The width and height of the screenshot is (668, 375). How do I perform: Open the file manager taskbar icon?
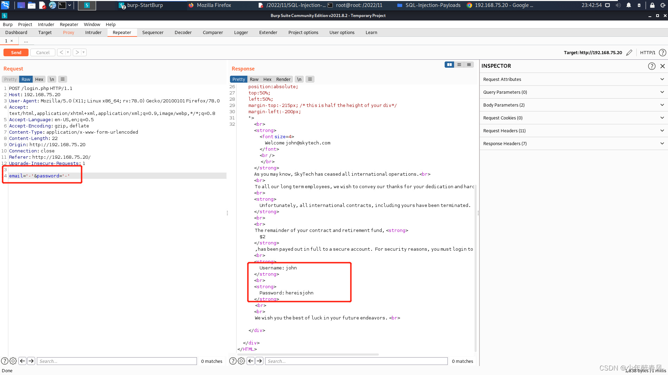pyautogui.click(x=32, y=5)
